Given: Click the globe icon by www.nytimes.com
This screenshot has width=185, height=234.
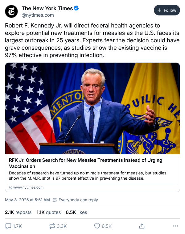Looking at the screenshot, I should point(11,187).
